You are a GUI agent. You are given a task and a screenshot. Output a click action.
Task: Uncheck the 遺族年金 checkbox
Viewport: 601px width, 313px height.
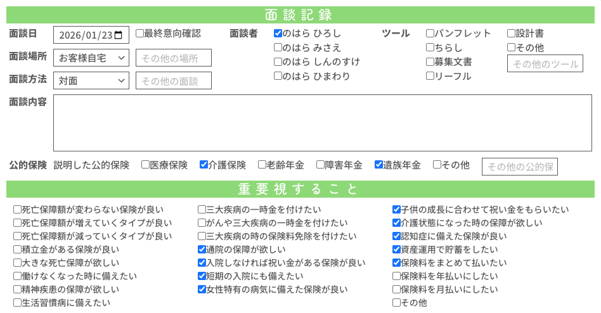378,165
